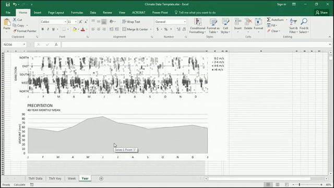
Task: Switch to Insert ribbon tab
Action: (38, 13)
